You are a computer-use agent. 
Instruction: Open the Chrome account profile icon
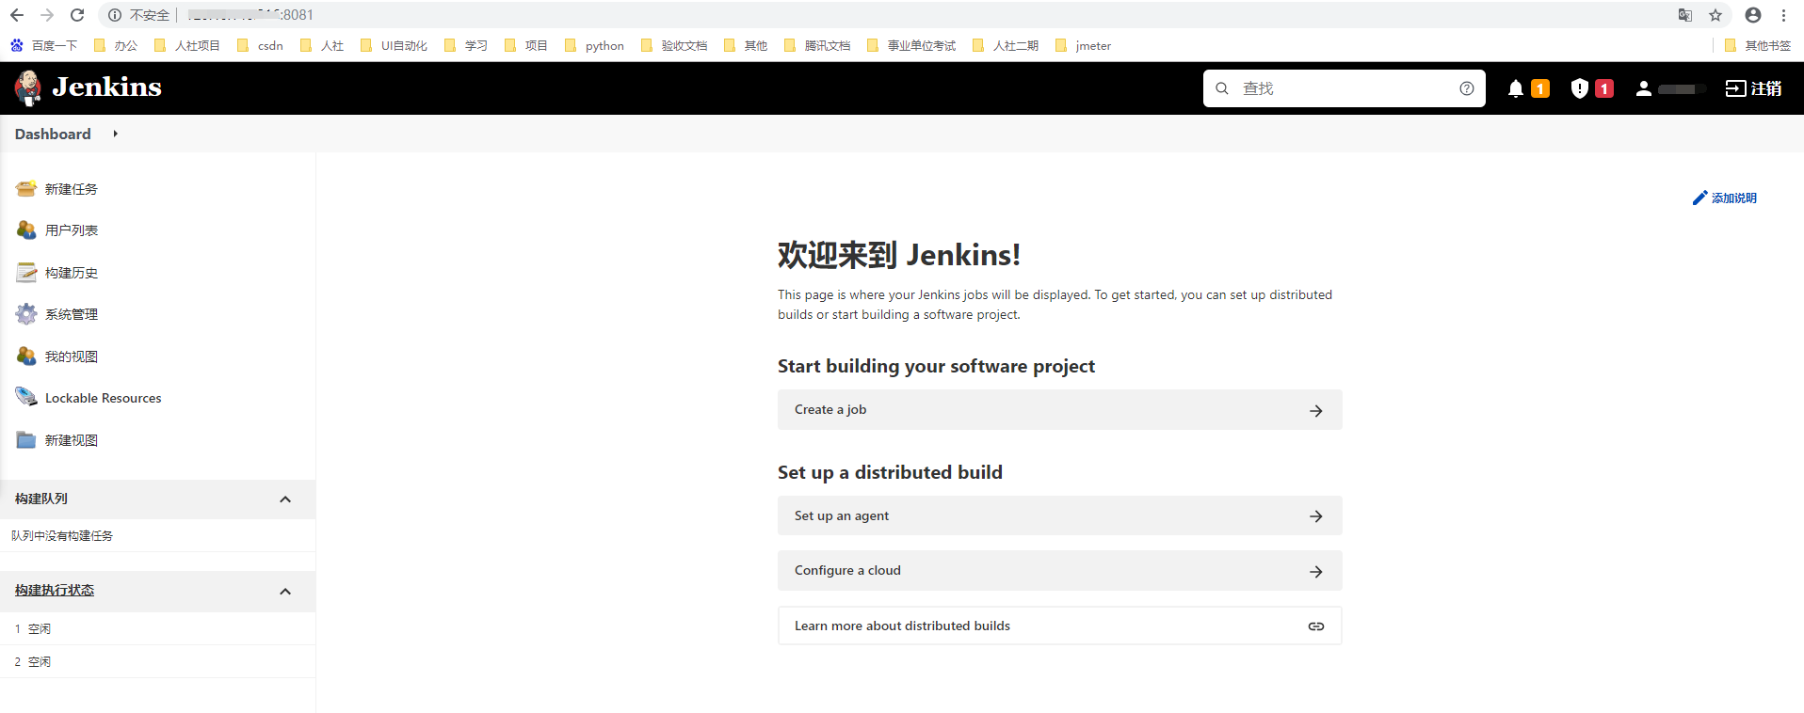point(1753,15)
